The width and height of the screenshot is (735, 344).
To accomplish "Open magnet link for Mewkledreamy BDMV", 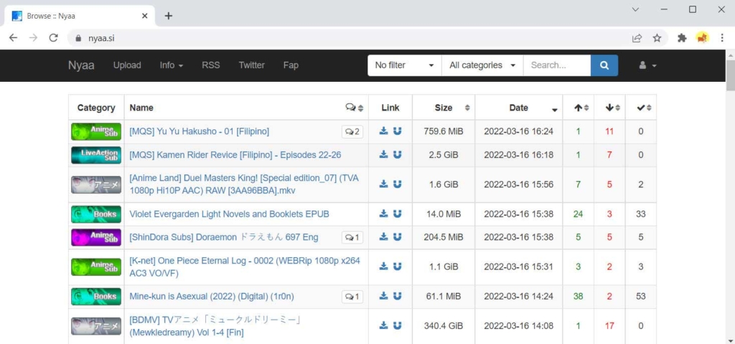I will [398, 325].
